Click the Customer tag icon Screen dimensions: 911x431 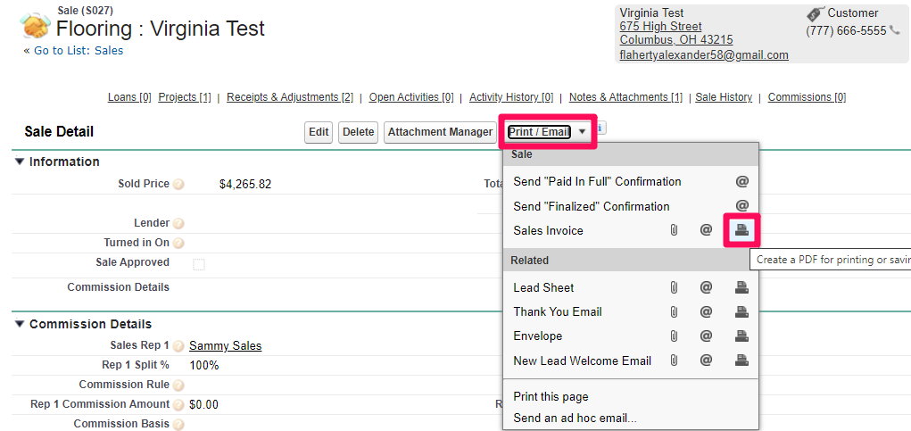(816, 14)
